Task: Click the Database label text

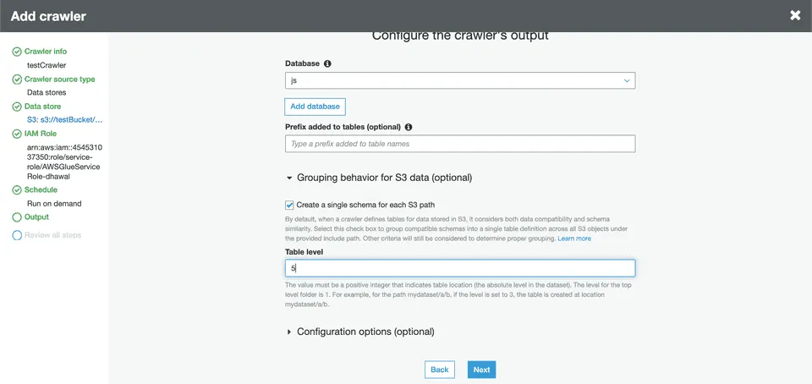Action: coord(303,63)
